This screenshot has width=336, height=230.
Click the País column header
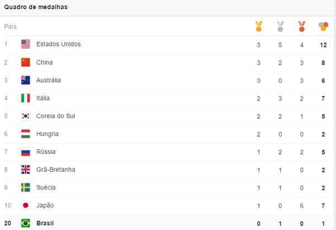click(x=10, y=26)
